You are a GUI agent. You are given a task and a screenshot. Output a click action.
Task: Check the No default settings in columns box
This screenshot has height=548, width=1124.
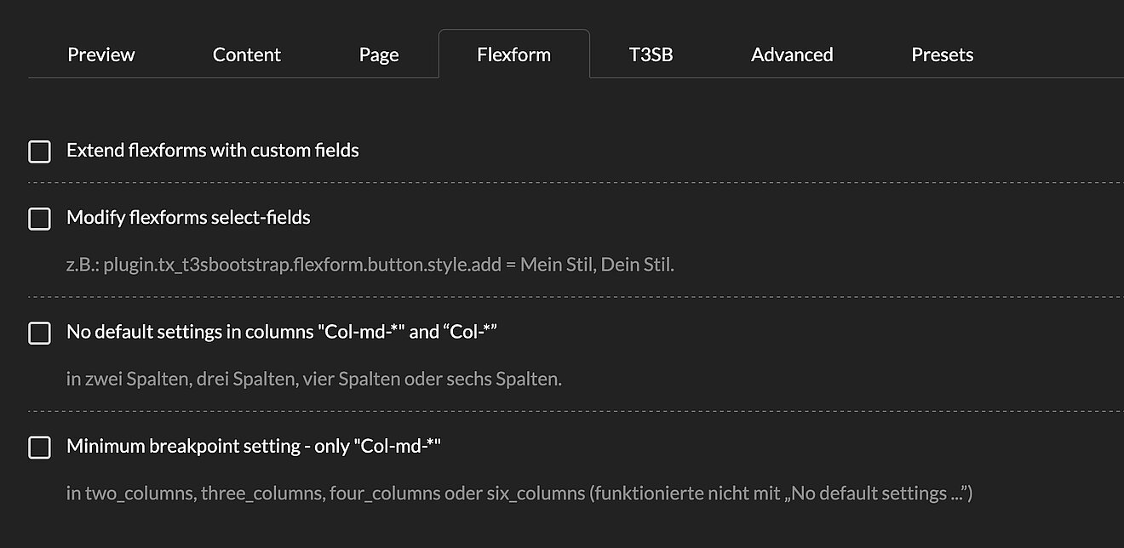click(x=40, y=333)
